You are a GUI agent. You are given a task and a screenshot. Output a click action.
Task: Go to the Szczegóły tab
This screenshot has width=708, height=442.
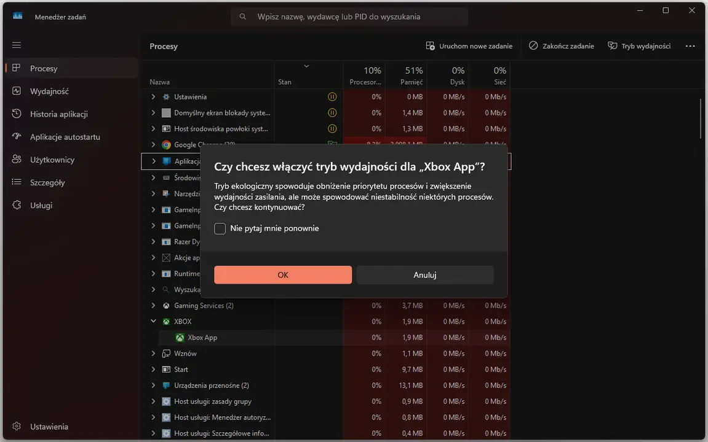[71, 182]
